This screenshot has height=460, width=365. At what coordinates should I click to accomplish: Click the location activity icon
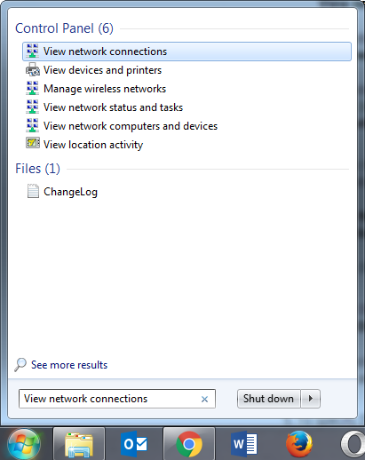tap(33, 143)
